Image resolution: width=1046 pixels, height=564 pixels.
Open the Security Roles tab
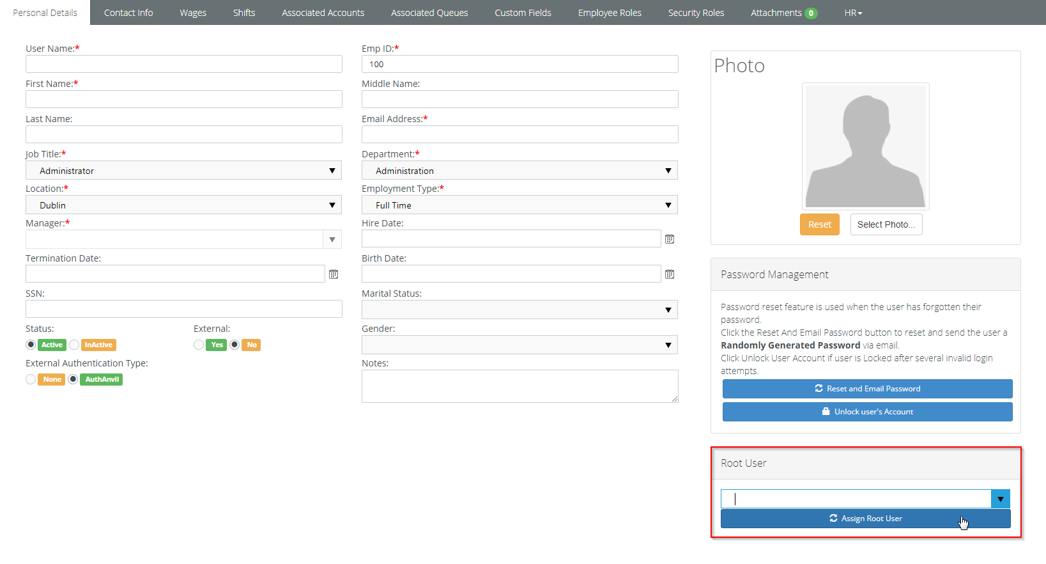click(x=696, y=13)
